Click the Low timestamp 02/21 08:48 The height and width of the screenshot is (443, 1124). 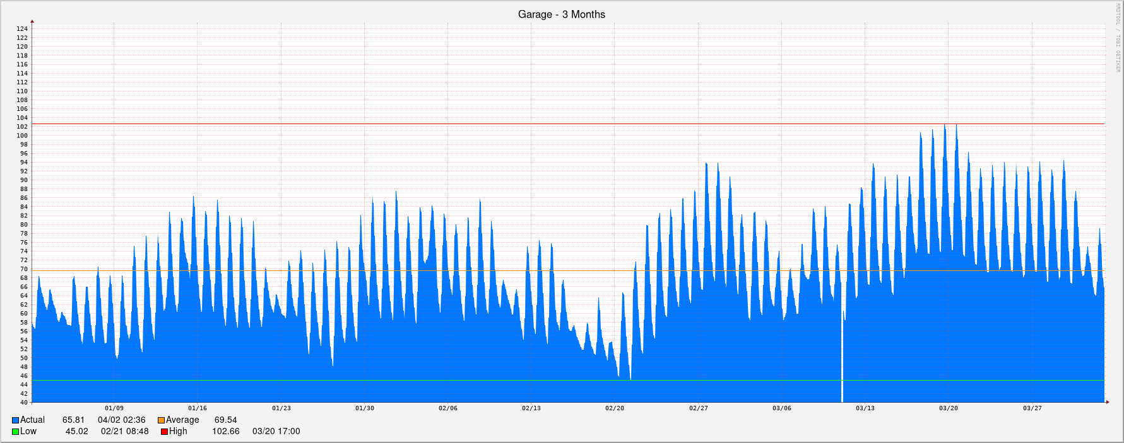[124, 432]
